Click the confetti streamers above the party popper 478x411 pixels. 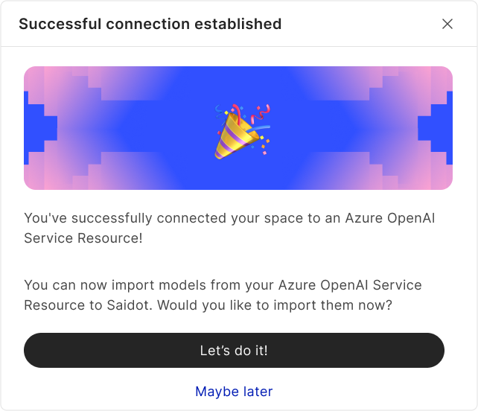[258, 115]
